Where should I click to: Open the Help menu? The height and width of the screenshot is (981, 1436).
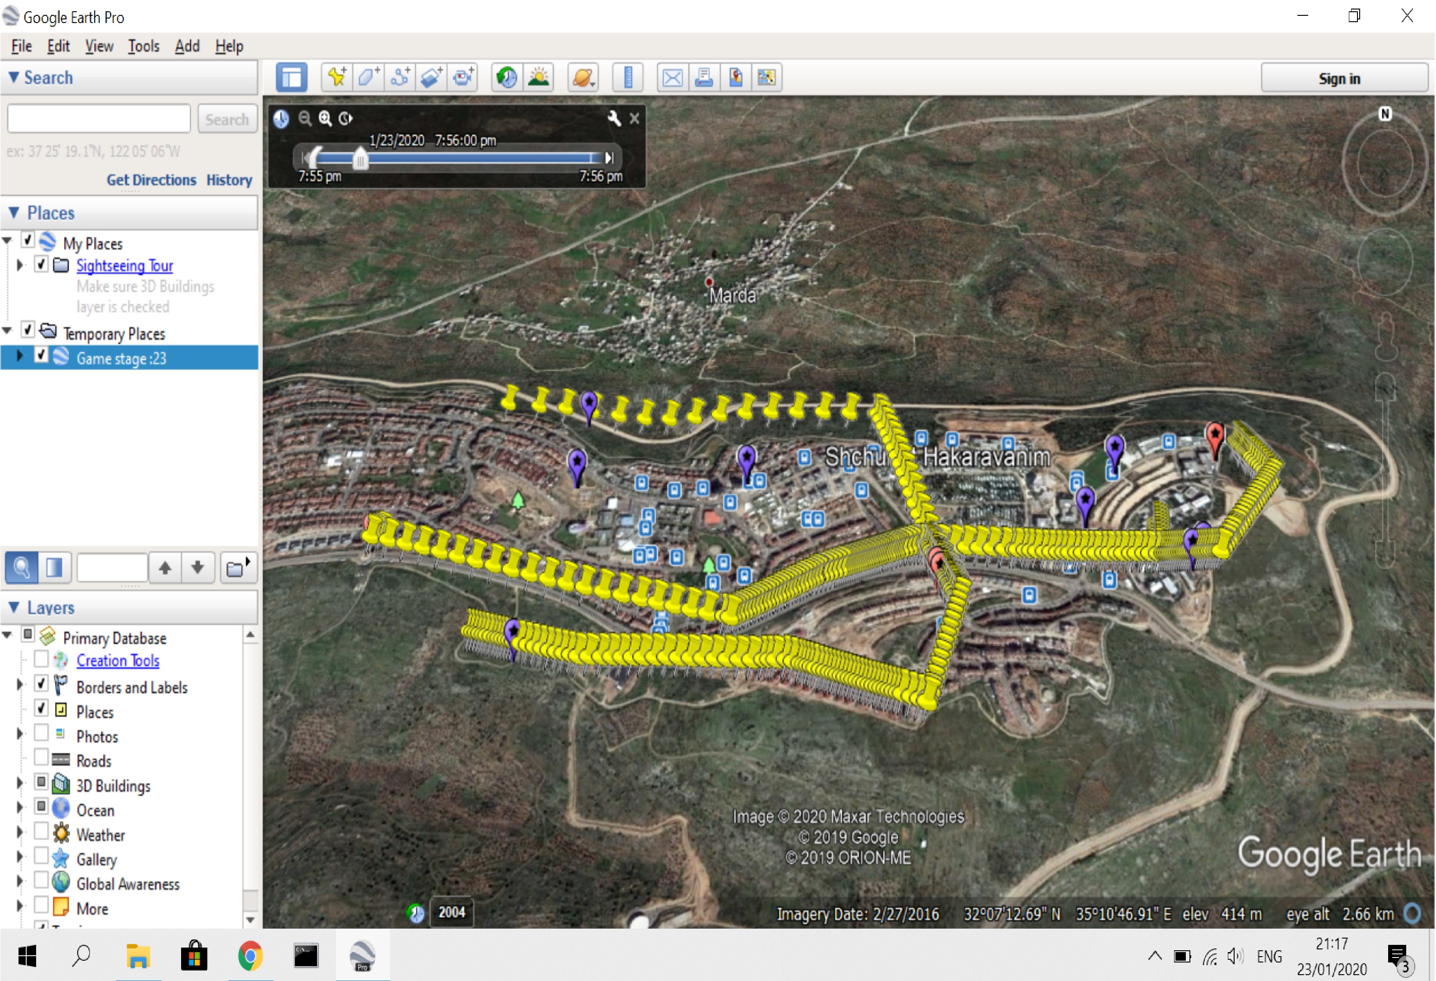pos(229,47)
